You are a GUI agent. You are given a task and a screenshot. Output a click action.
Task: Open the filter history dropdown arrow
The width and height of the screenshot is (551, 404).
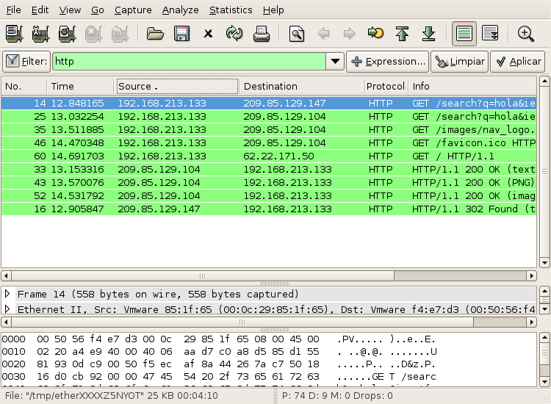[335, 62]
